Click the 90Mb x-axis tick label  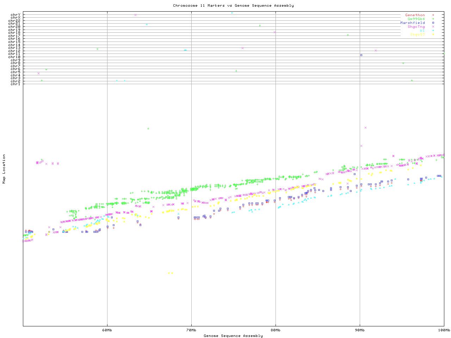coord(360,330)
